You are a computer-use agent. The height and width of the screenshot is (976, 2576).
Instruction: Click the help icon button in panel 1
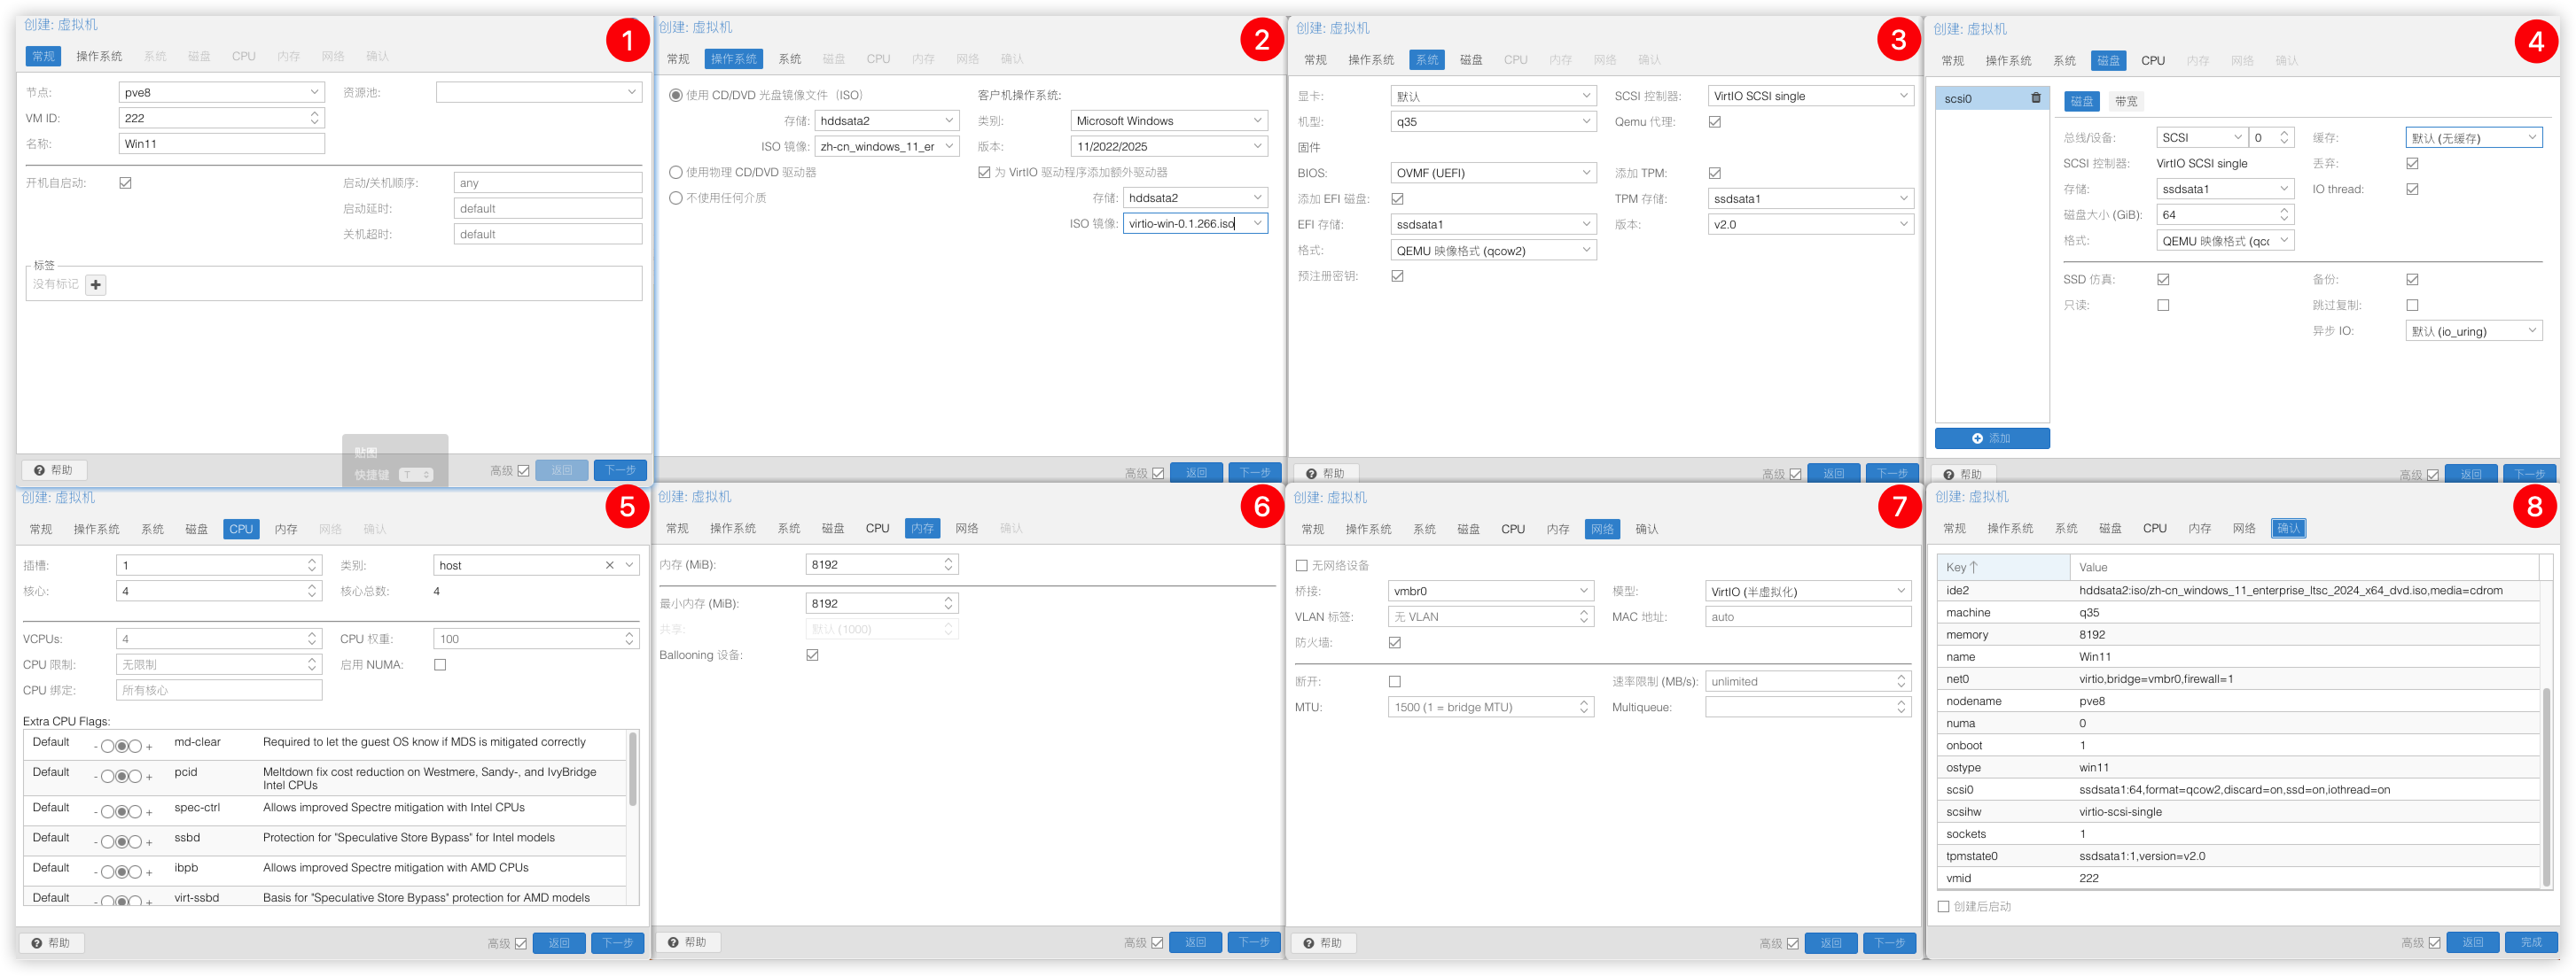click(53, 470)
